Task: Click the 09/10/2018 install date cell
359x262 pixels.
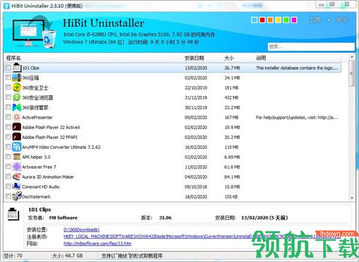Action: pyautogui.click(x=196, y=187)
